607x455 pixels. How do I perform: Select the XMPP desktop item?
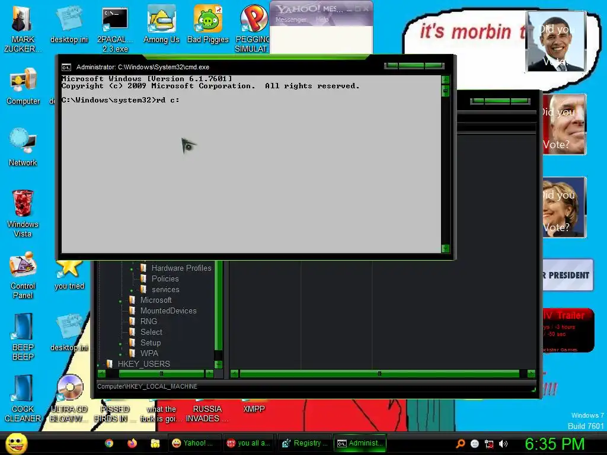point(254,409)
